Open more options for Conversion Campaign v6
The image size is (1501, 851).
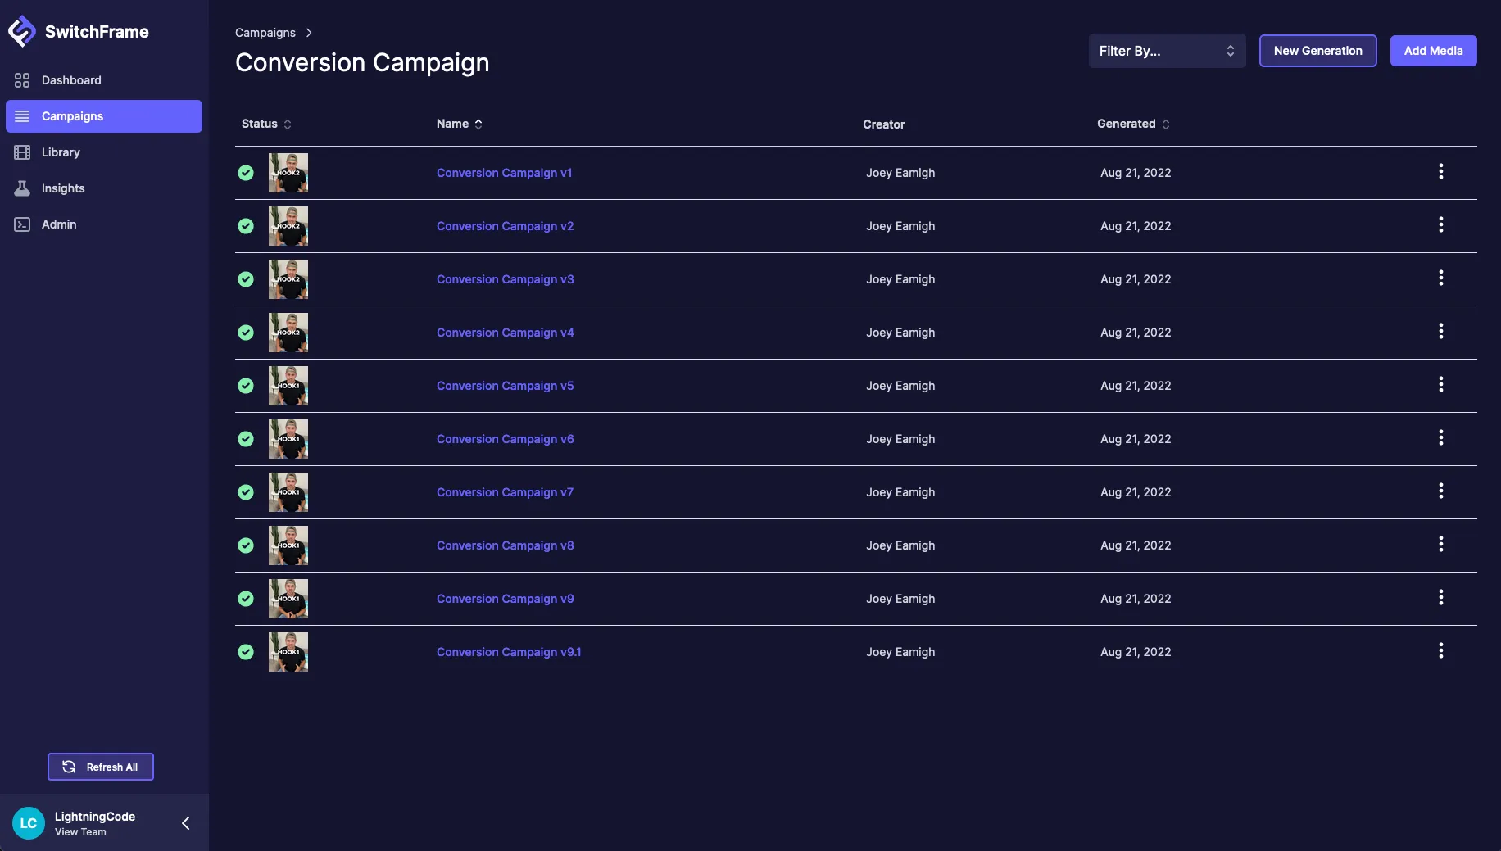pos(1440,437)
